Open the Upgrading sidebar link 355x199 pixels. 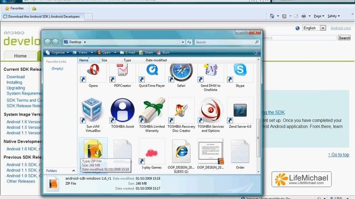(16, 88)
